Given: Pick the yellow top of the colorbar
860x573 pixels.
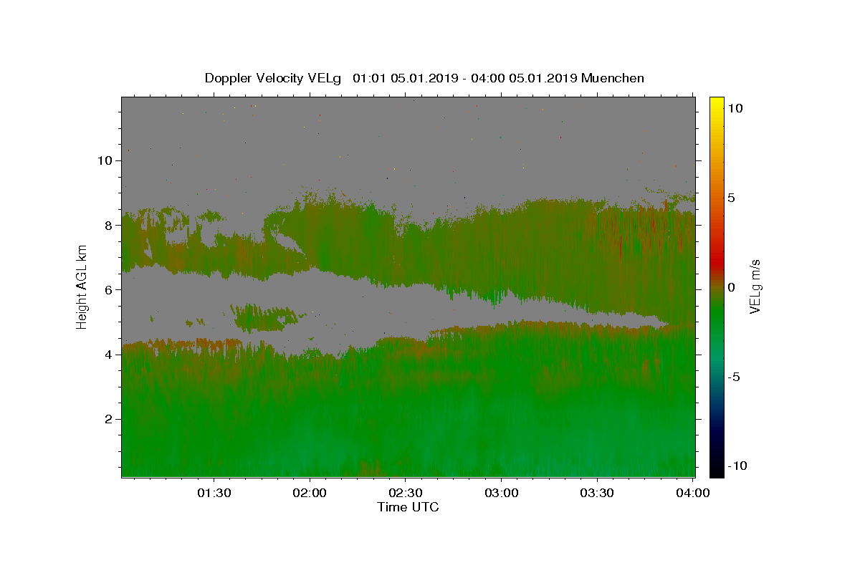Looking at the screenshot, I should click(x=716, y=102).
